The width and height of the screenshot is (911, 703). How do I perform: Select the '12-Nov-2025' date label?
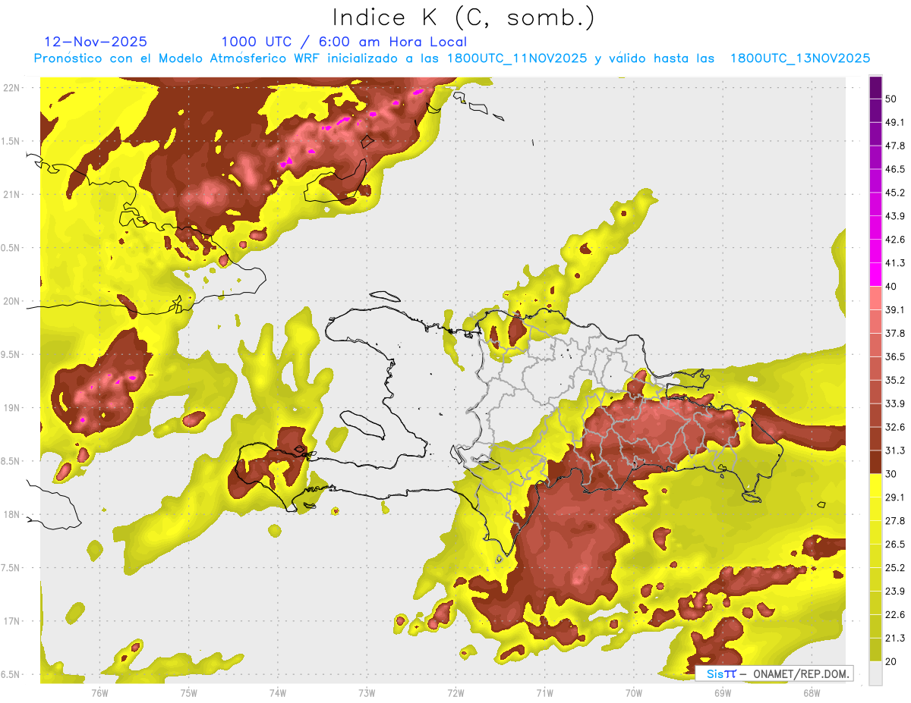tap(96, 42)
